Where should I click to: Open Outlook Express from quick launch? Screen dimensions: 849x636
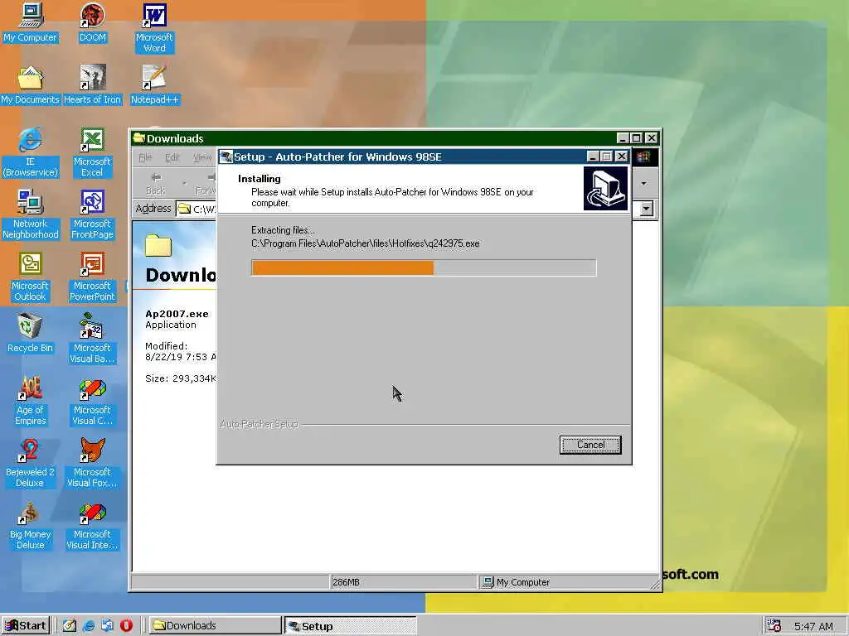point(107,626)
